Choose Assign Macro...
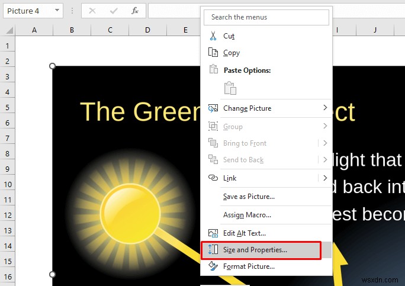 click(266, 215)
